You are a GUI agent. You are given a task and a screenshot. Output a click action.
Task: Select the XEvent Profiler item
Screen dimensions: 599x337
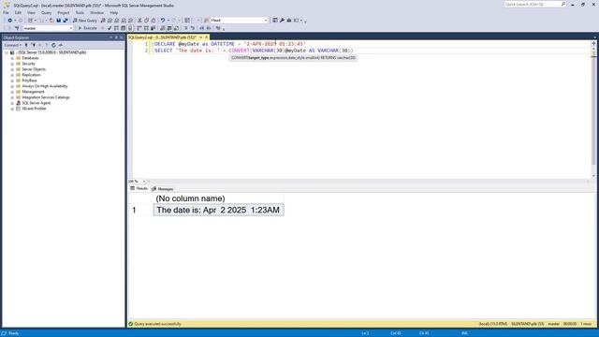pyautogui.click(x=34, y=109)
